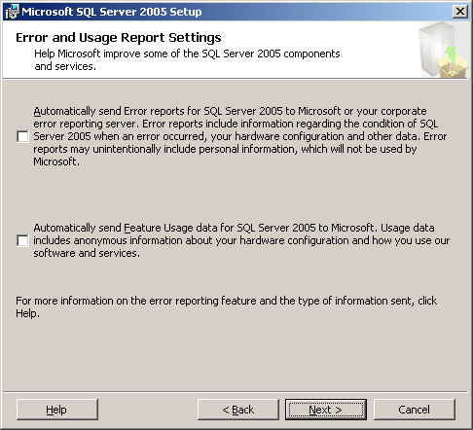Enable Feature Usage data checkbox
The width and height of the screenshot is (473, 430).
click(22, 240)
